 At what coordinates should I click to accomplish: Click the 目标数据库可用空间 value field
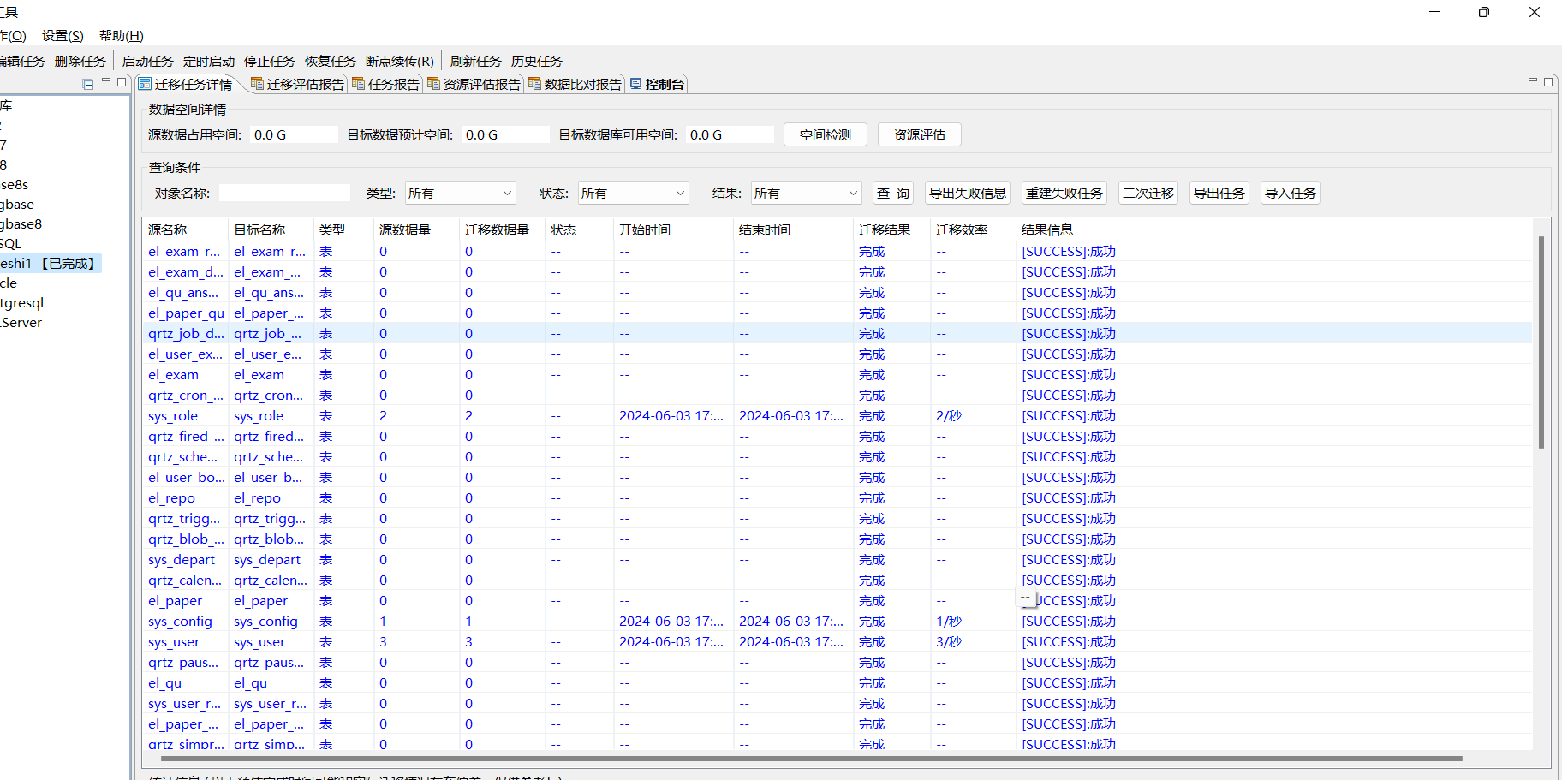pyautogui.click(x=730, y=135)
